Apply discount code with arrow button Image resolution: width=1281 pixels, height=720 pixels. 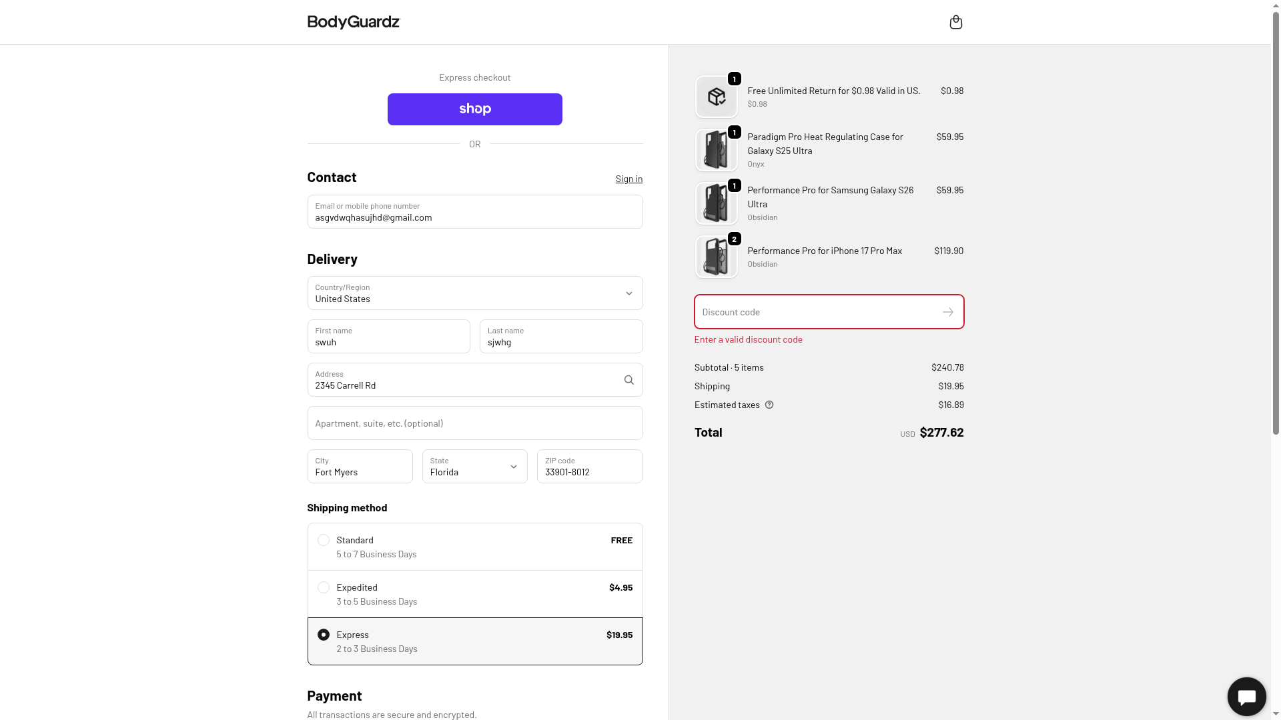[x=947, y=312]
